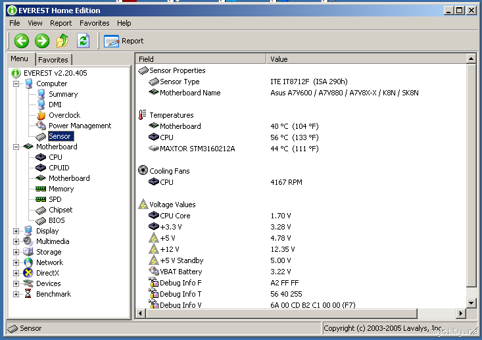
Task: Open Power Management via its icon
Action: pos(41,126)
